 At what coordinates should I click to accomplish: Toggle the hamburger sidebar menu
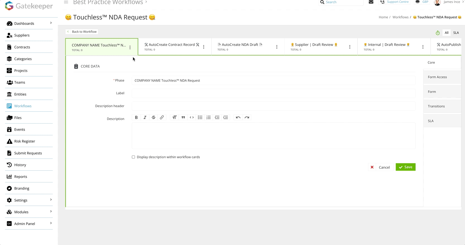[66, 2]
